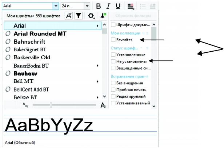This screenshot has width=224, height=148.
Task: Toggle Italic formatting button
Action: tap(108, 6)
